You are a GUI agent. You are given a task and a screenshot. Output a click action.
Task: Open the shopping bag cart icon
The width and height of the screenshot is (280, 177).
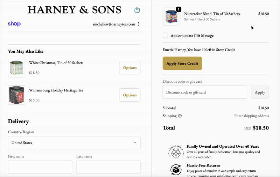pos(137,10)
